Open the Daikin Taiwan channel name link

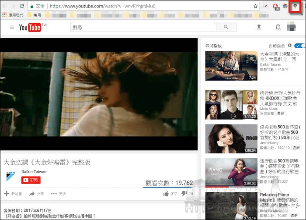(x=34, y=172)
